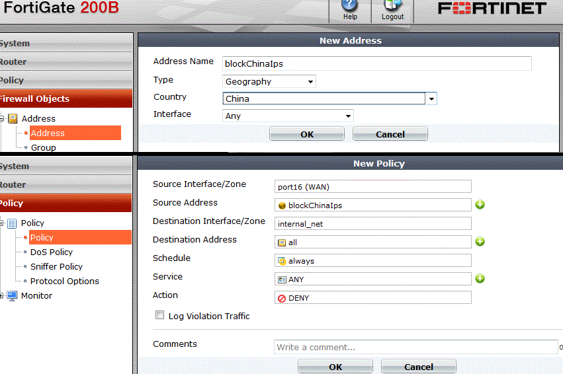Open System menu in upper sidebar

click(66, 43)
